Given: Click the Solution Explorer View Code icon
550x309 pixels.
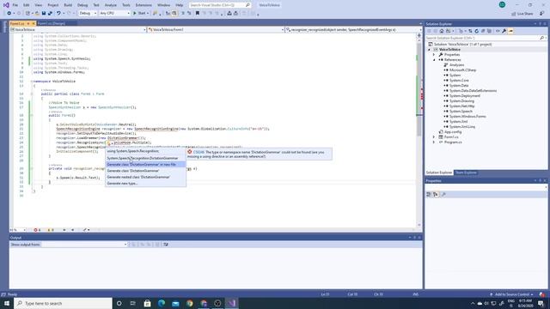Looking at the screenshot, I should click(x=498, y=31).
